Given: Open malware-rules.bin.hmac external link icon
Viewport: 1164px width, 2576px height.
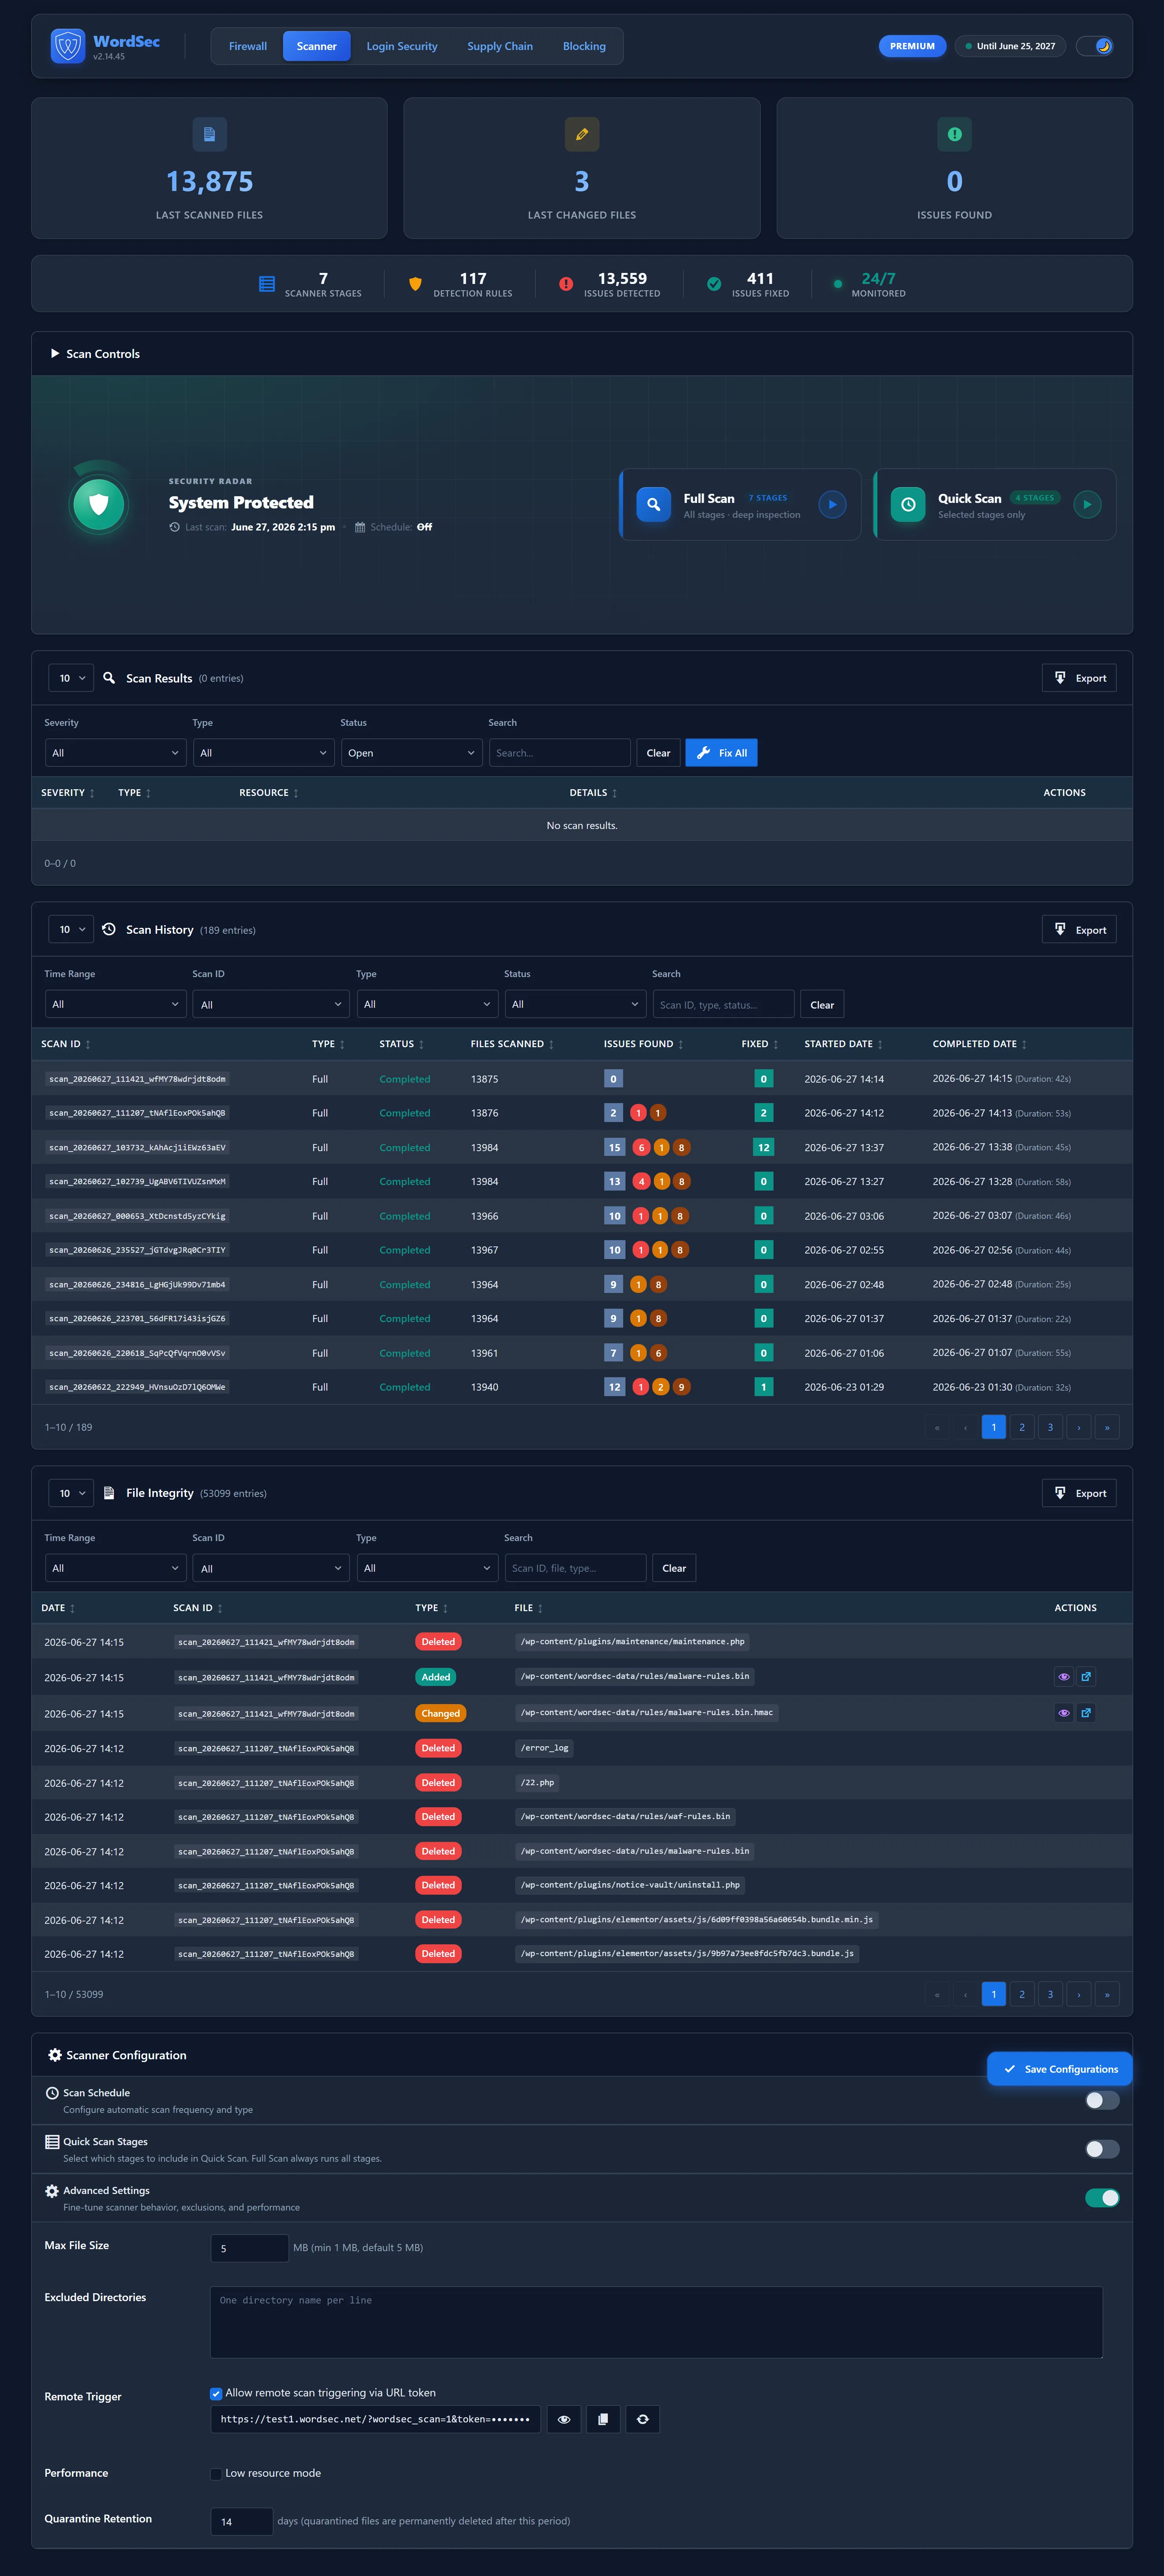Looking at the screenshot, I should click(x=1086, y=1713).
